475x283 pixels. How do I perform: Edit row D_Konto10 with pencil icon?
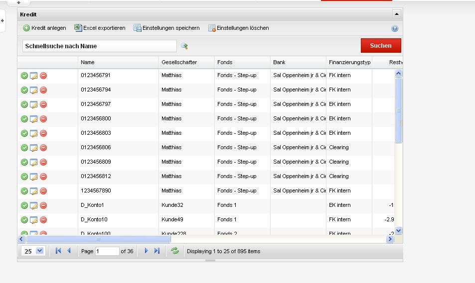[33, 220]
